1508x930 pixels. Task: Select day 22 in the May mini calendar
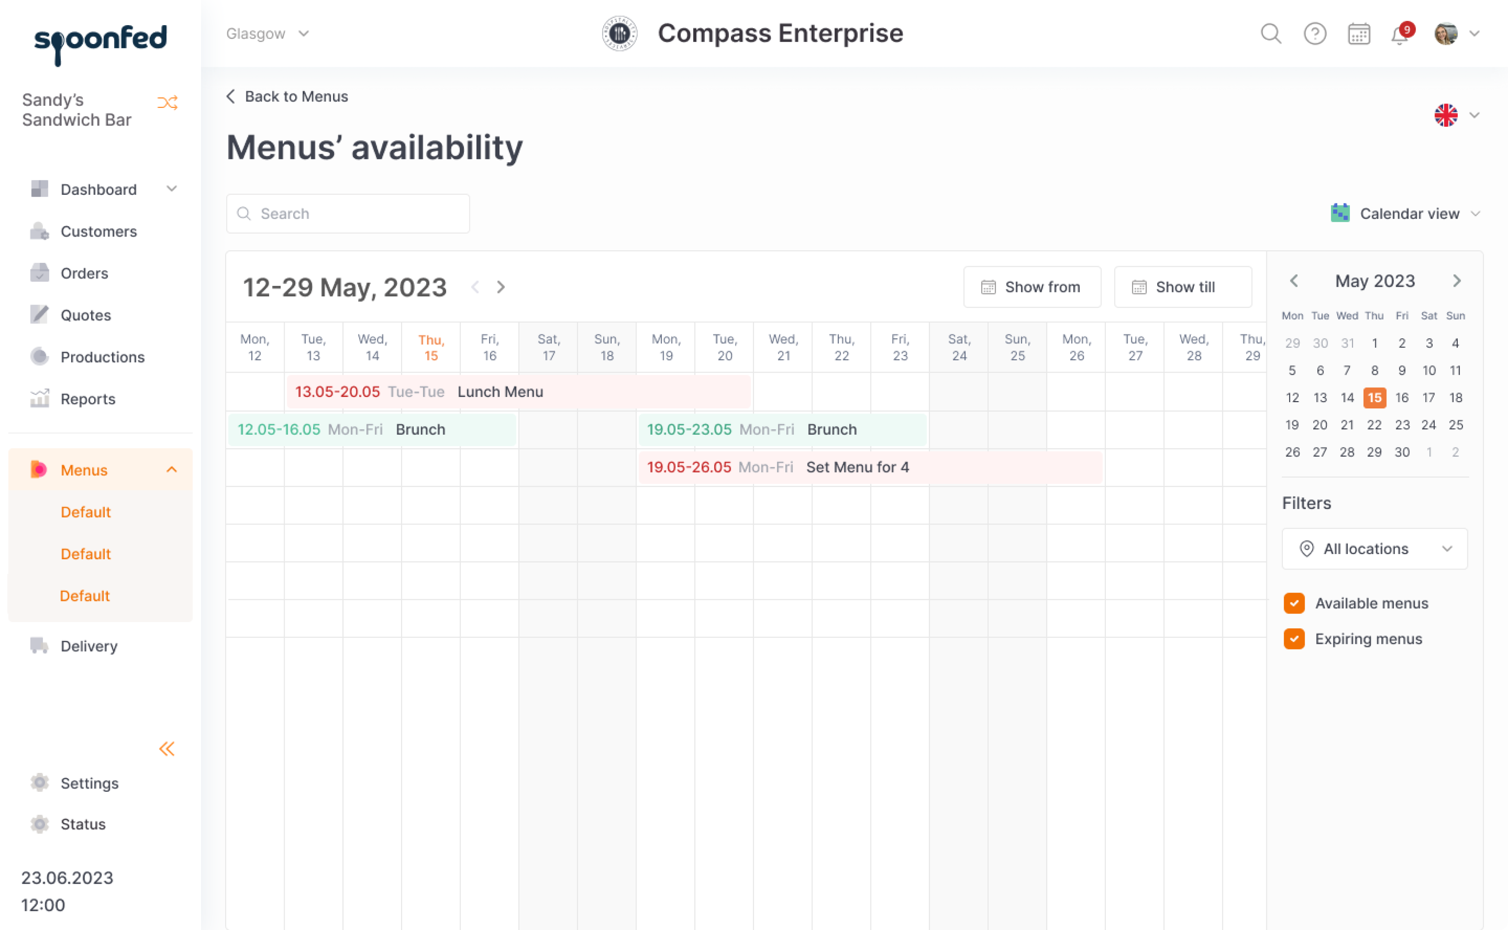click(x=1375, y=424)
